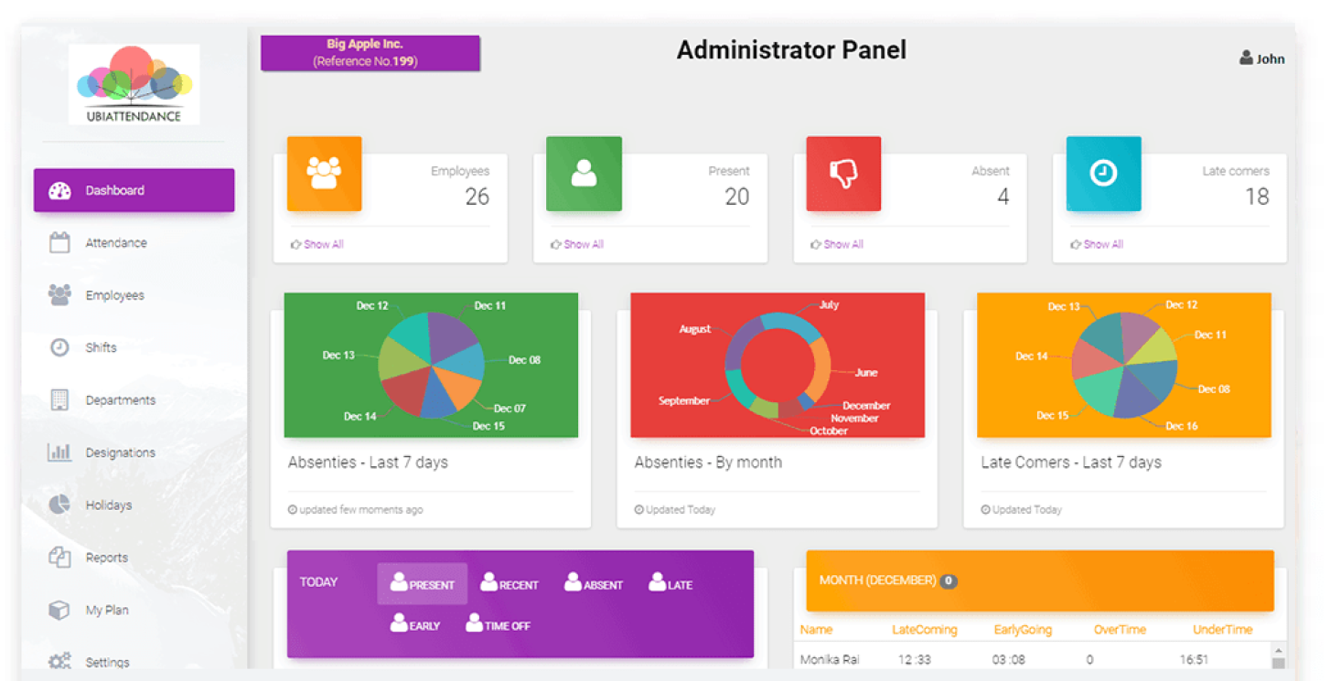The image size is (1330, 681).
Task: Click the MONTH (DECEMBER) count badge
Action: 949,580
